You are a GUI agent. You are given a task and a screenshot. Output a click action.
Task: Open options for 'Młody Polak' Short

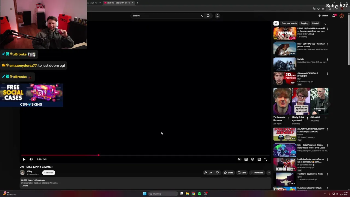(x=307, y=118)
